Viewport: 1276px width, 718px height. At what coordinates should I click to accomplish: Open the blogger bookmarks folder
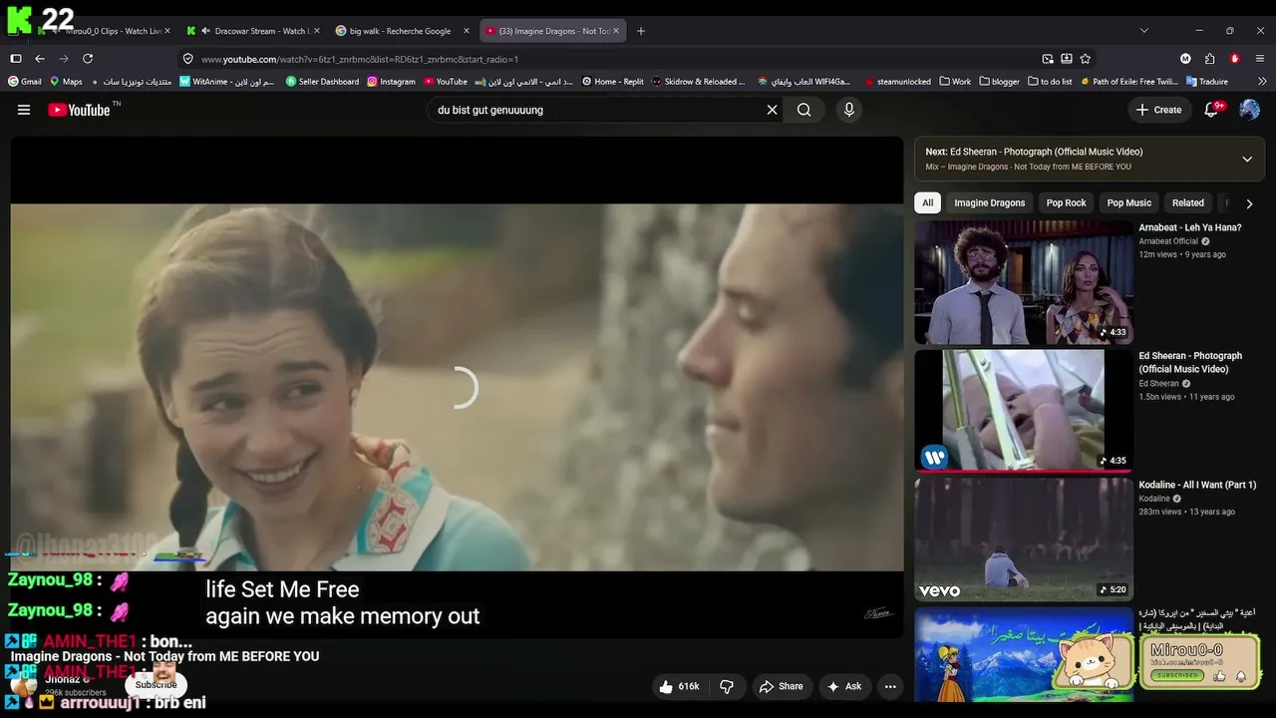coord(1000,82)
